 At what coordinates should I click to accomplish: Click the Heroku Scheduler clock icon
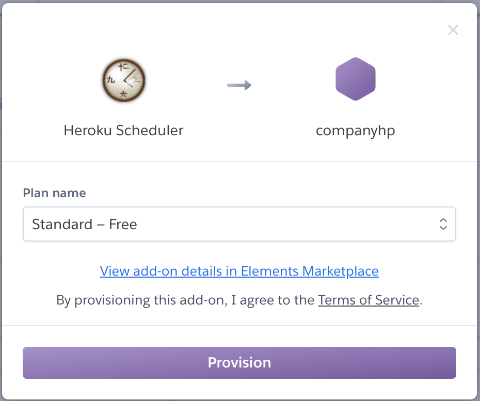124,80
